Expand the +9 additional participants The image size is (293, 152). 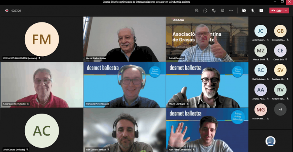coord(280,110)
